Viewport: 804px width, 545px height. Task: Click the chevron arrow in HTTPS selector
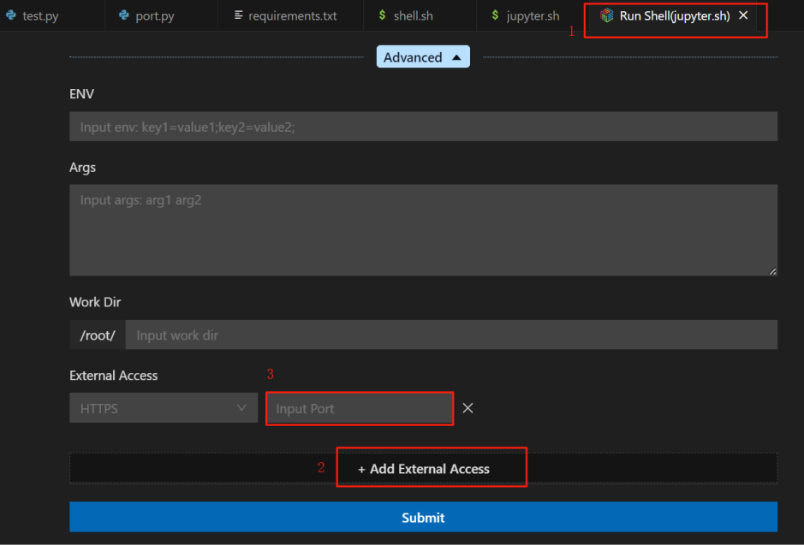[241, 408]
